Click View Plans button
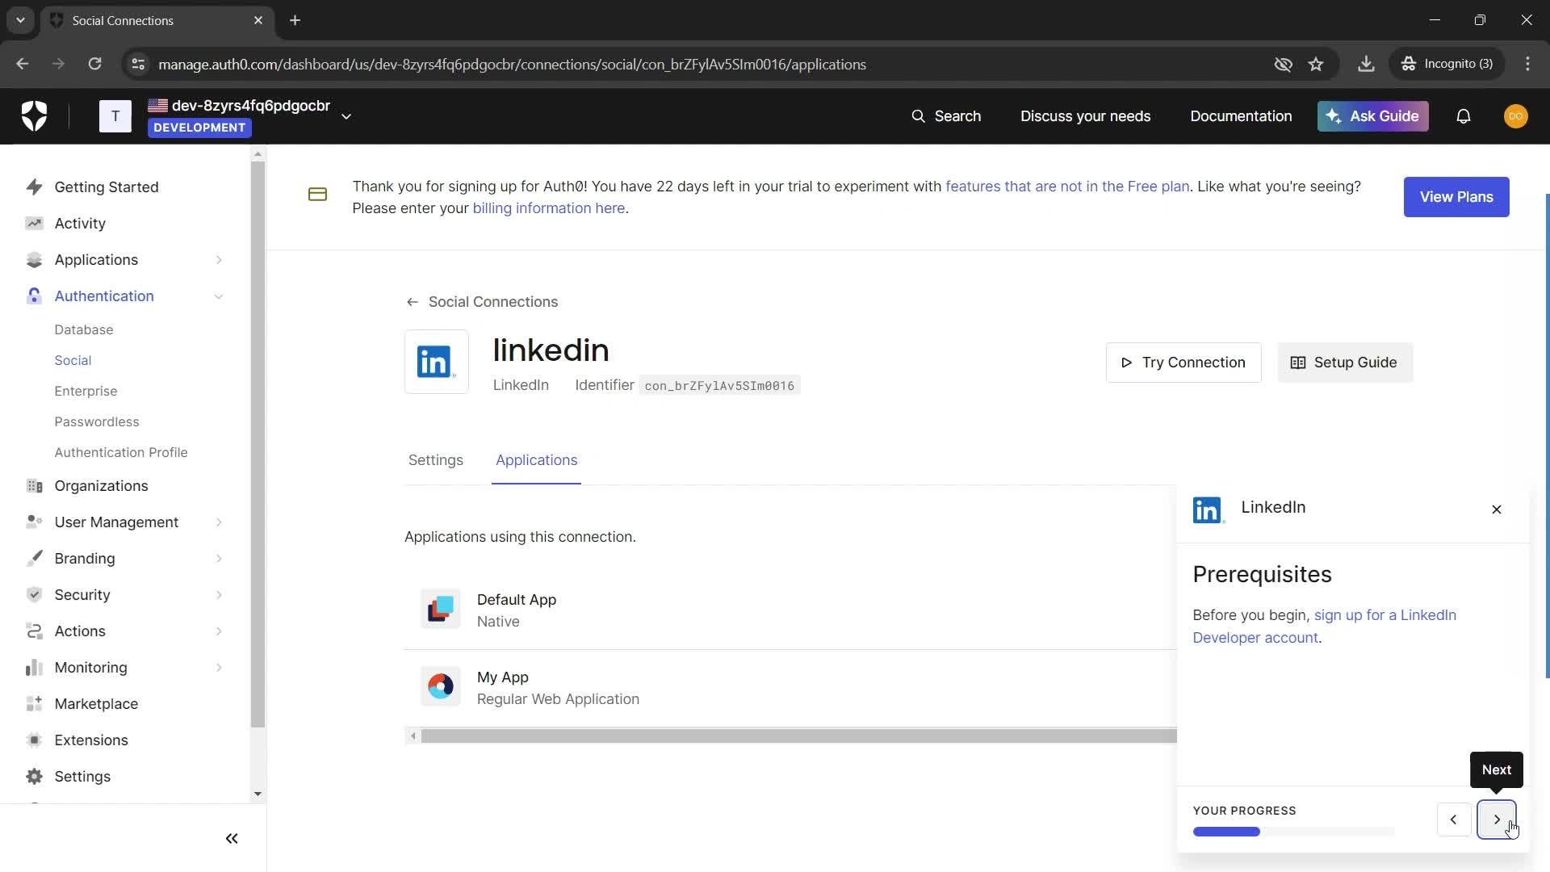 [1456, 197]
